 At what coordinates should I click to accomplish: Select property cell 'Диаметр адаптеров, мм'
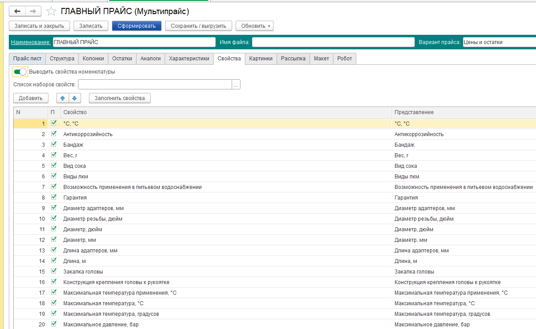pos(226,208)
